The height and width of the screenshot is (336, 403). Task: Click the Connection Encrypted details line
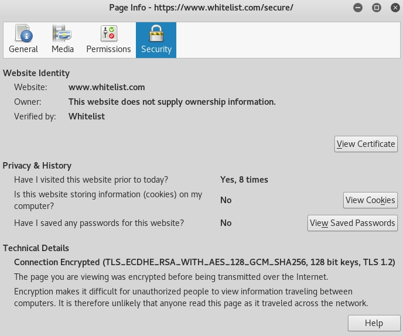[204, 262]
